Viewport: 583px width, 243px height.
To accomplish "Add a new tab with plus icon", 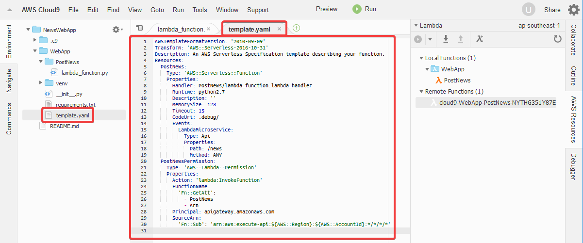I will tap(296, 28).
